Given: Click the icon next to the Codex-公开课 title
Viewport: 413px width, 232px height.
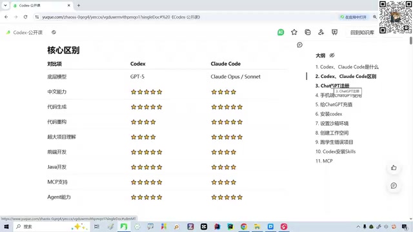Looking at the screenshot, I should [54, 32].
